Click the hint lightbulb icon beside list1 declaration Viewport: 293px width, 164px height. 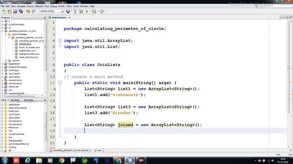[x=54, y=89]
